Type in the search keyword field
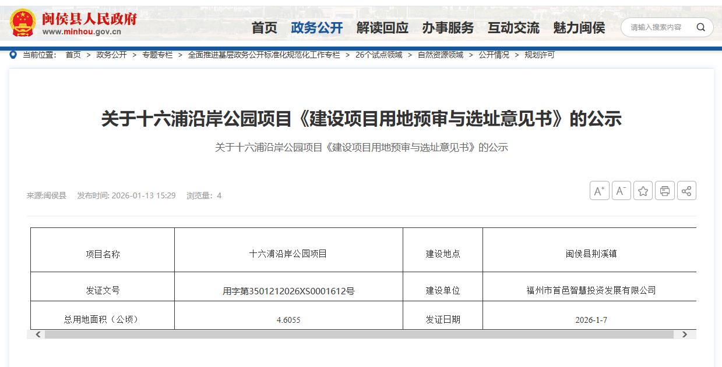Viewport: 722px width, 367px height. (x=658, y=27)
